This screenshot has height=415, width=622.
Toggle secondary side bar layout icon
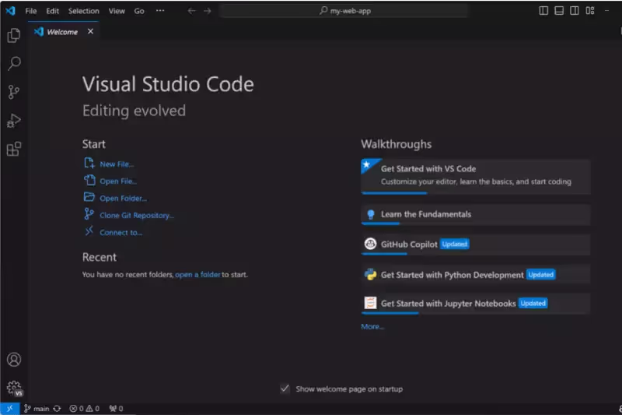(x=575, y=11)
